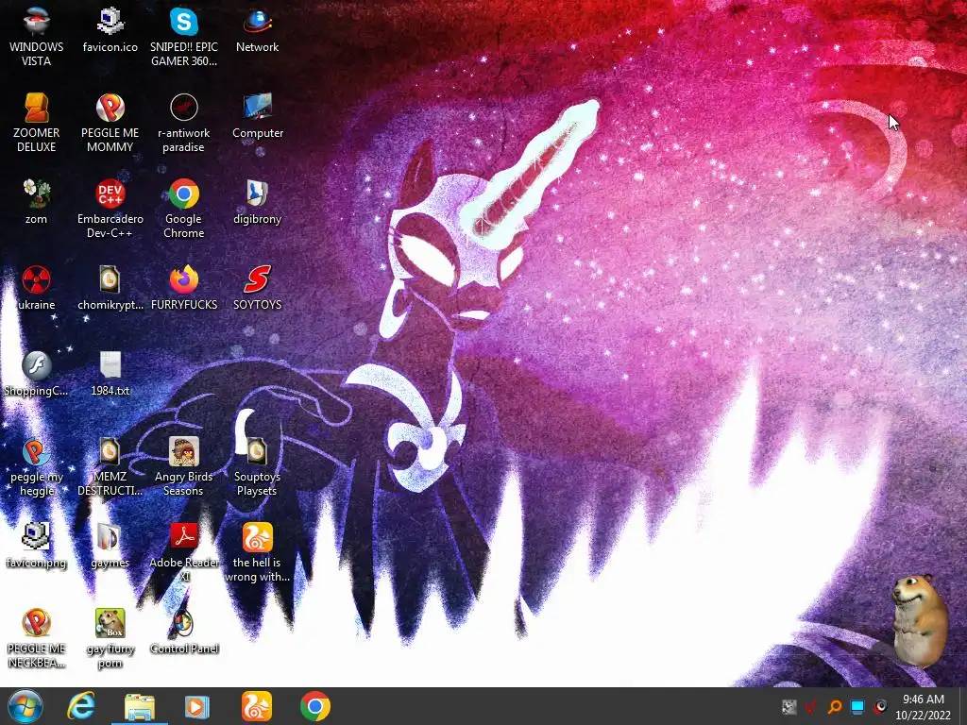Select the radiation-symbol icon named ukraine

[x=37, y=289]
